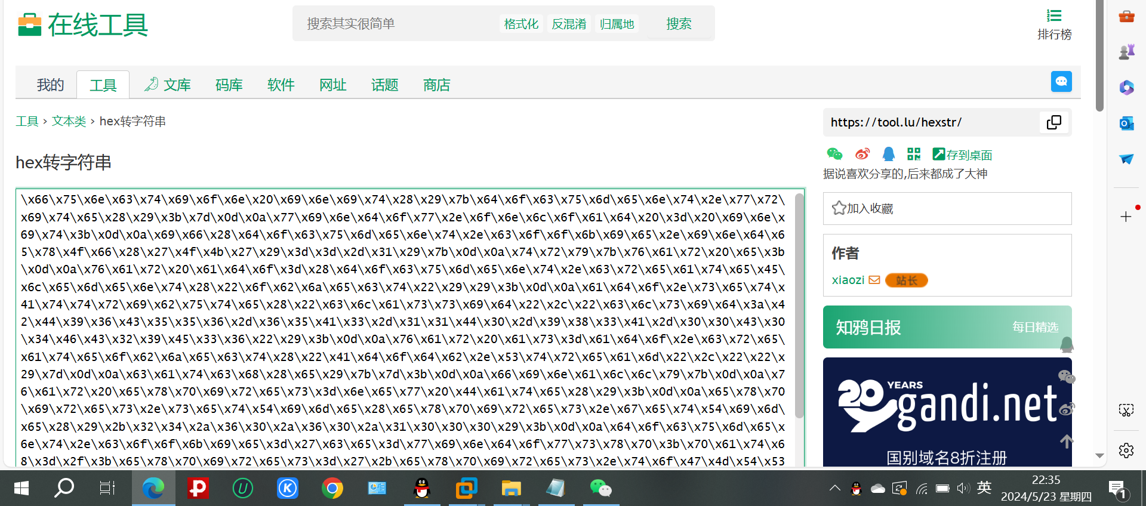Switch to the 码库 tab

pyautogui.click(x=229, y=85)
